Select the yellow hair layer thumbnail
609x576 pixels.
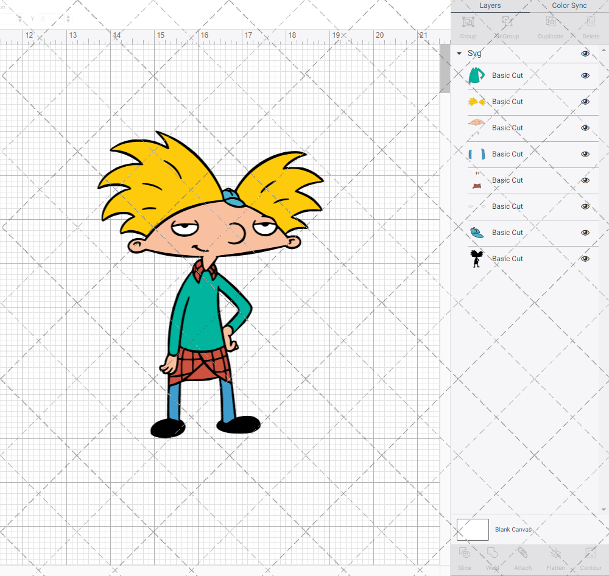click(477, 102)
